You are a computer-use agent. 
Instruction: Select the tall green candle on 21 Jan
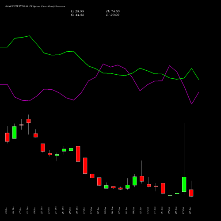click(184, 184)
